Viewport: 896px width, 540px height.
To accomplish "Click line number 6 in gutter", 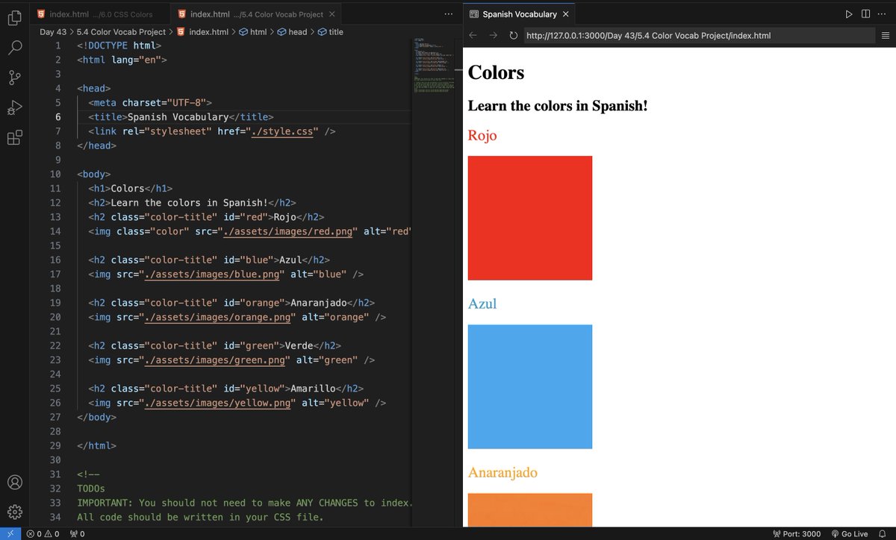I will pyautogui.click(x=57, y=117).
